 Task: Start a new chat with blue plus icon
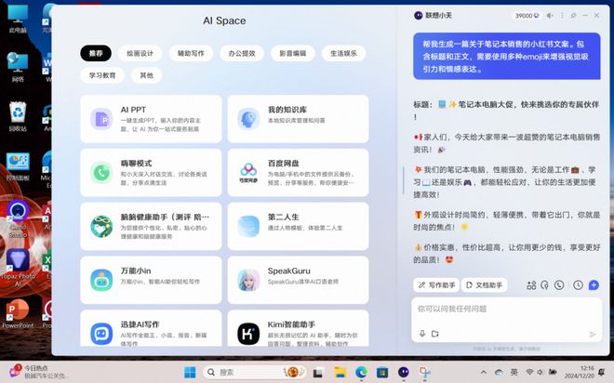pos(594,285)
